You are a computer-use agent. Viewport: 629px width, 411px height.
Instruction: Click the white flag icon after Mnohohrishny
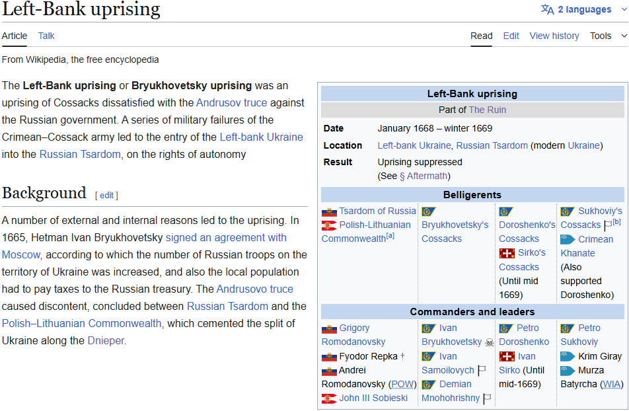pos(487,398)
